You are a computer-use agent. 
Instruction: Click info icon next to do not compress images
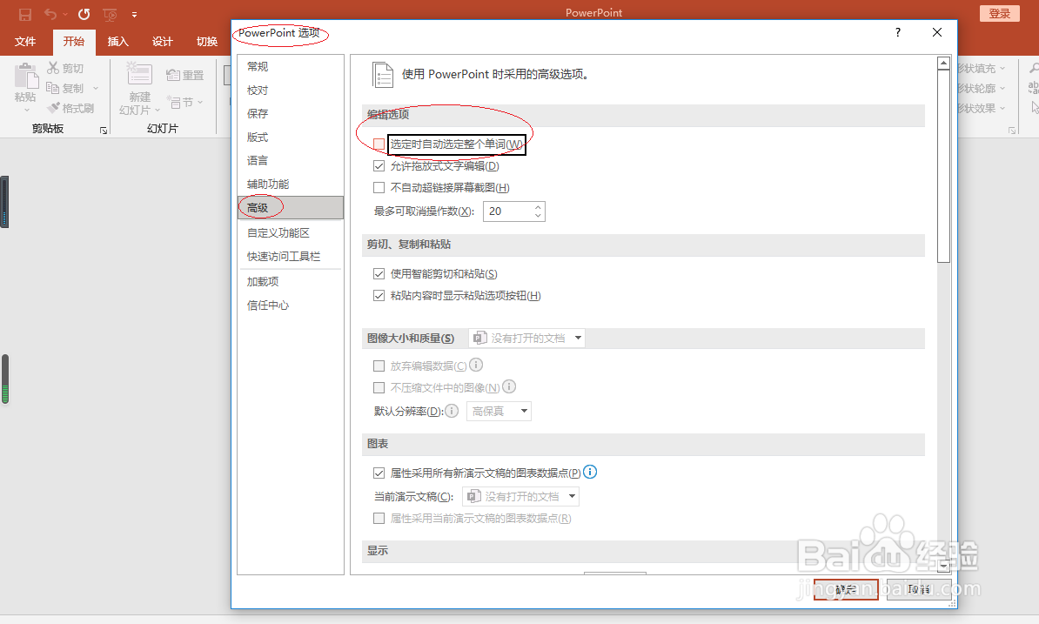coord(509,386)
